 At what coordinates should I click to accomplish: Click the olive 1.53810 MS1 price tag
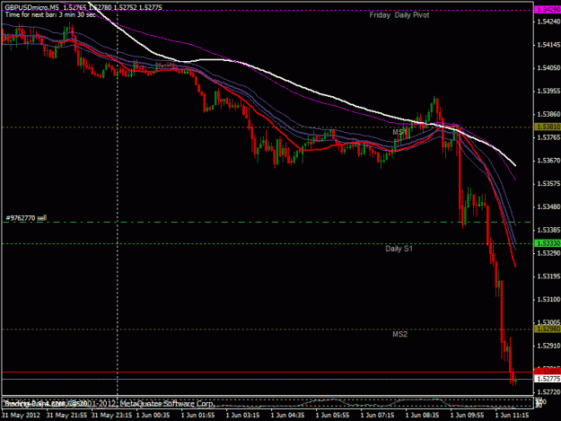[x=548, y=127]
